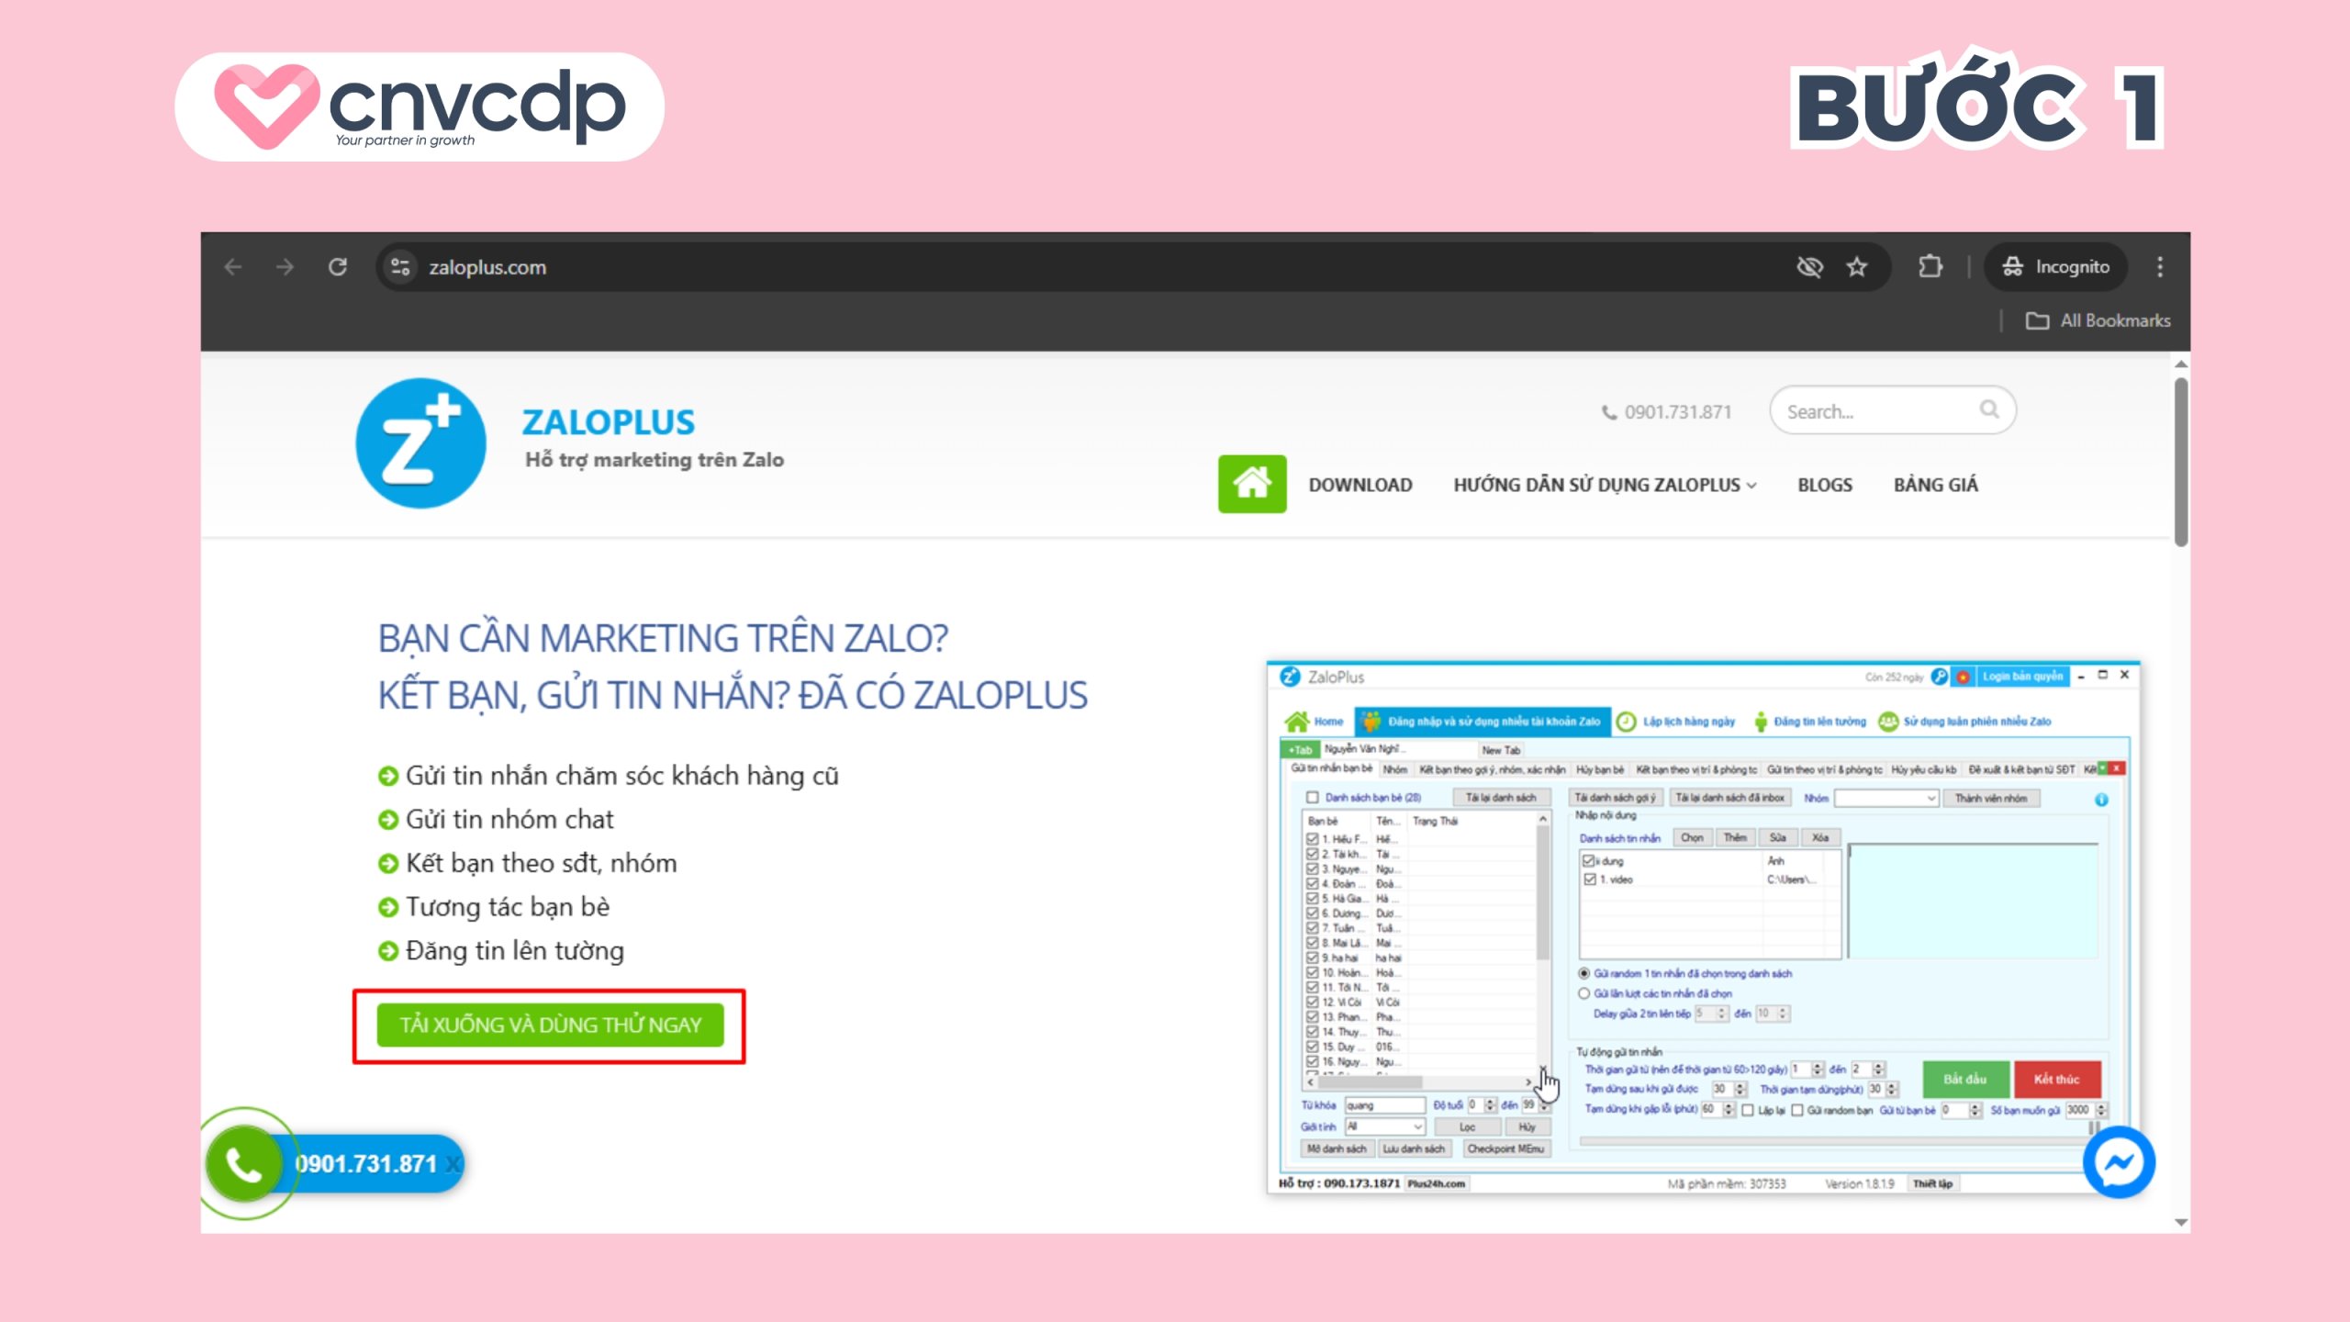
Task: Open the Nhóm dropdown in app
Action: (x=1886, y=799)
